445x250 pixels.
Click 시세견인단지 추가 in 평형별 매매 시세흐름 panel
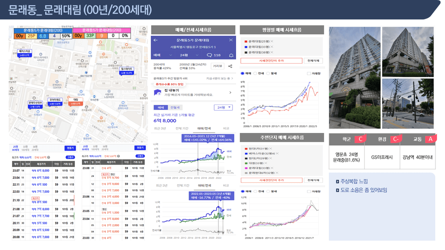pos(271,61)
